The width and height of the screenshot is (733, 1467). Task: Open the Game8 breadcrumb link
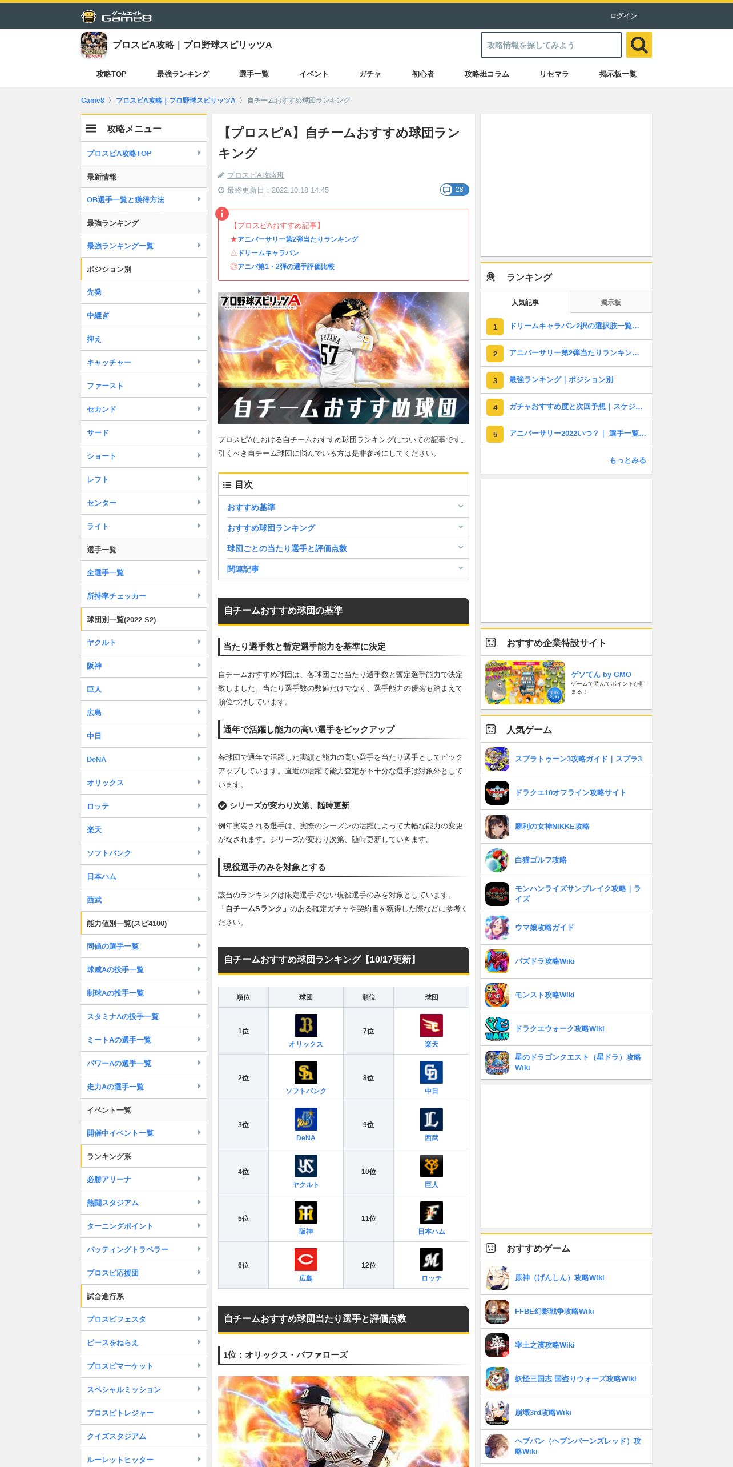[x=92, y=101]
